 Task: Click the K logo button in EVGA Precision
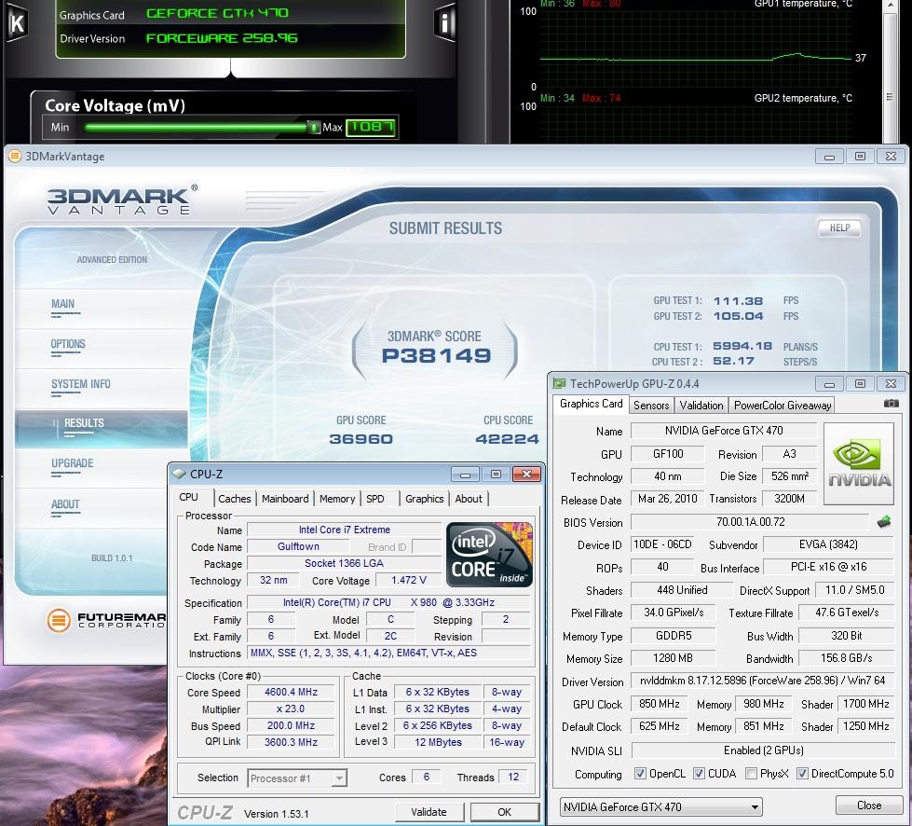pos(17,23)
